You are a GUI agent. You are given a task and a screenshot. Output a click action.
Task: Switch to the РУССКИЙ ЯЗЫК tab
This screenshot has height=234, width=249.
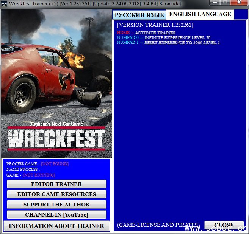[x=139, y=15]
